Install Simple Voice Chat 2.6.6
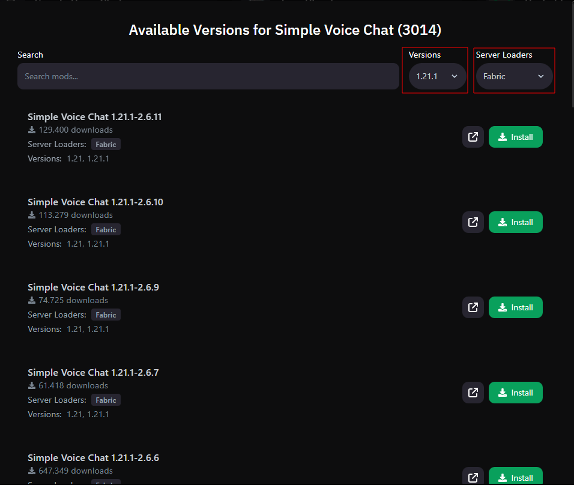The width and height of the screenshot is (574, 485). coord(515,476)
